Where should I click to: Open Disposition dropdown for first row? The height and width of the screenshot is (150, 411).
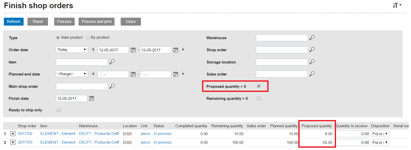tap(380, 134)
